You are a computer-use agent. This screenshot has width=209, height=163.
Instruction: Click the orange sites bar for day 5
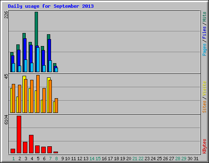pyautogui.click(x=38, y=94)
